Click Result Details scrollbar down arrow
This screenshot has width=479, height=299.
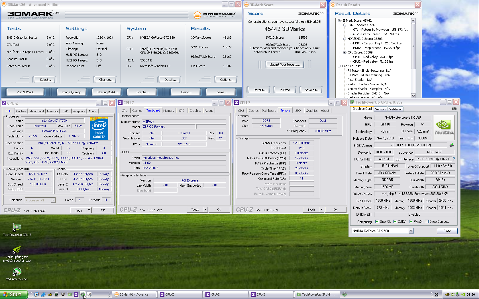click(x=413, y=96)
